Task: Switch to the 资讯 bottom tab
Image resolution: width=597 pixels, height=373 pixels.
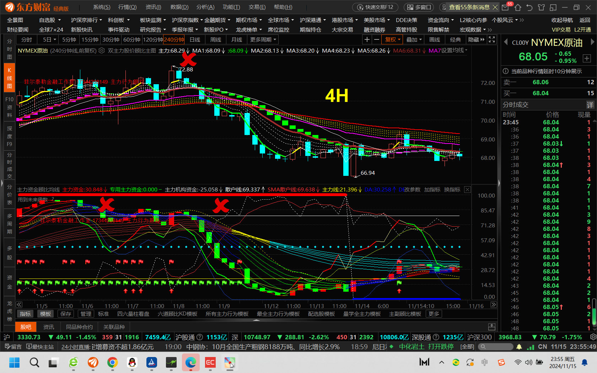Action: [x=49, y=327]
